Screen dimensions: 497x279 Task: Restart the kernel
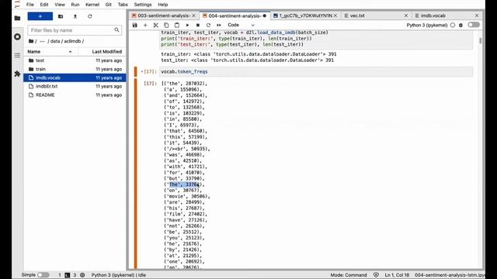coord(208,25)
